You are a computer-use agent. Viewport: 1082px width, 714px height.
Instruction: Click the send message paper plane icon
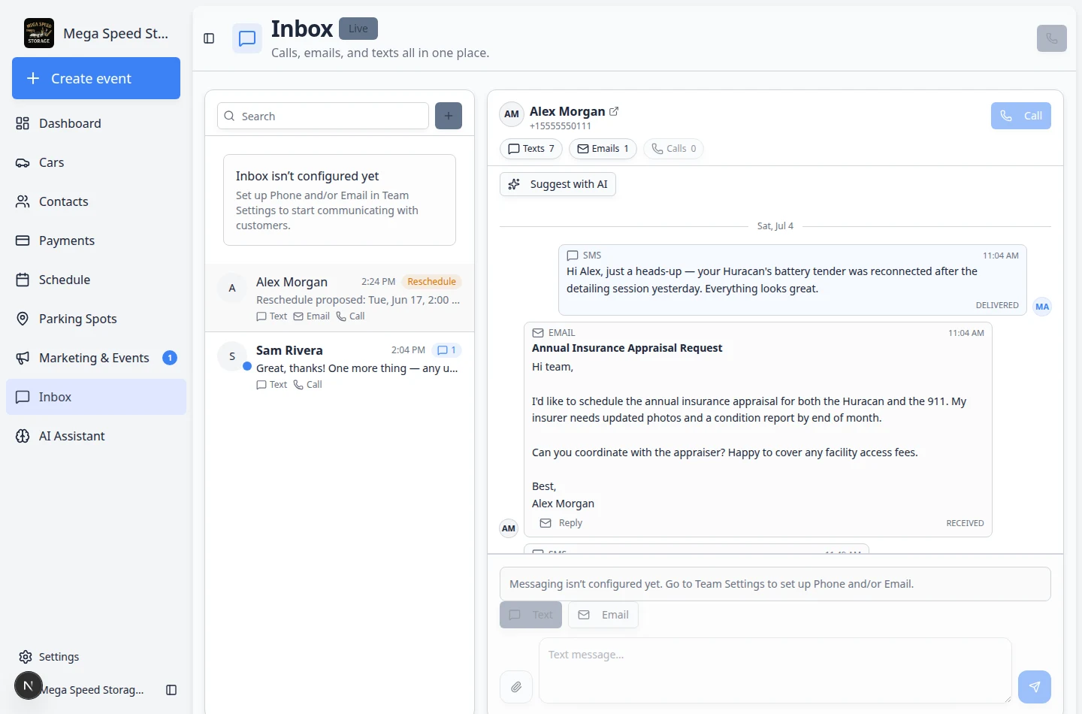[x=1035, y=687]
